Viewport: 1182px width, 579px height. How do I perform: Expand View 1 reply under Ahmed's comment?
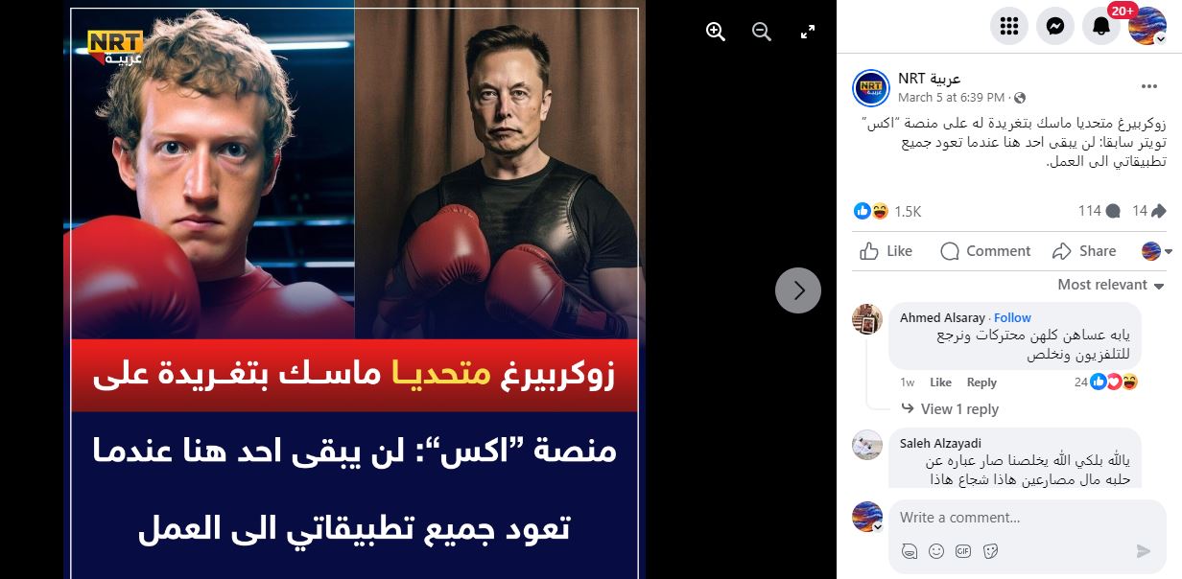959,409
